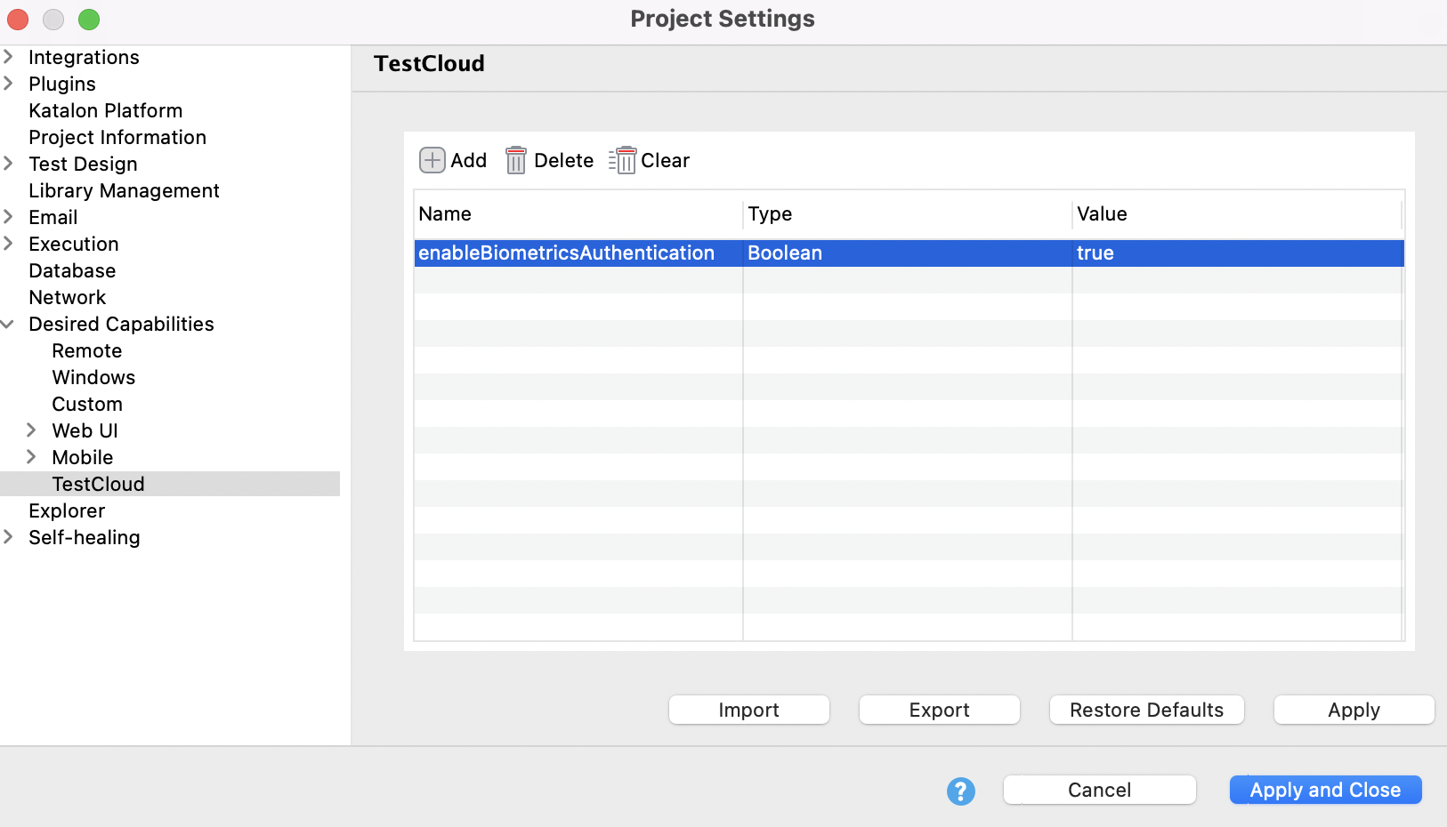Expand the Execution settings arrow
The height and width of the screenshot is (827, 1447).
tap(8, 244)
